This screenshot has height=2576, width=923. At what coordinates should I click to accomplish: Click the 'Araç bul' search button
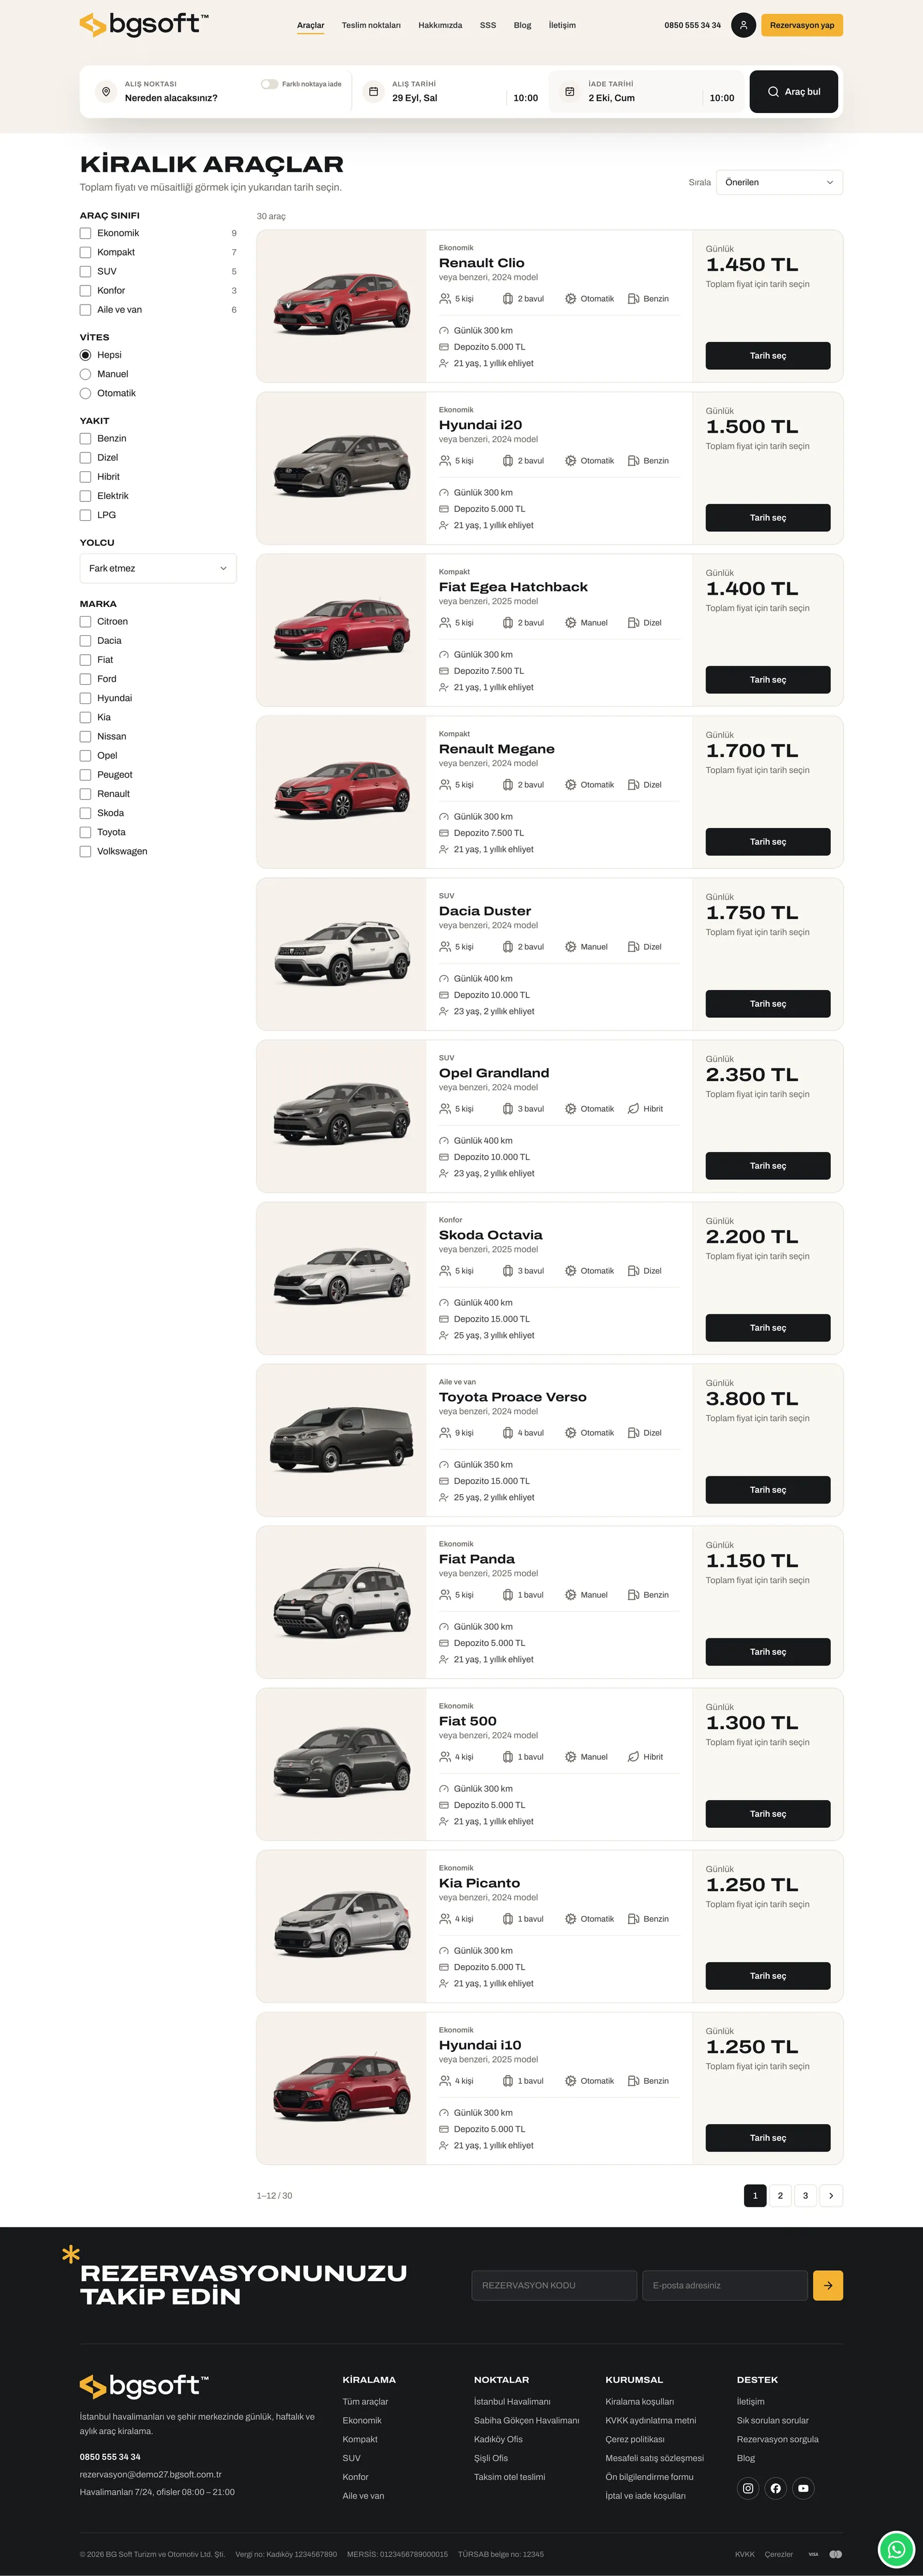[x=794, y=91]
